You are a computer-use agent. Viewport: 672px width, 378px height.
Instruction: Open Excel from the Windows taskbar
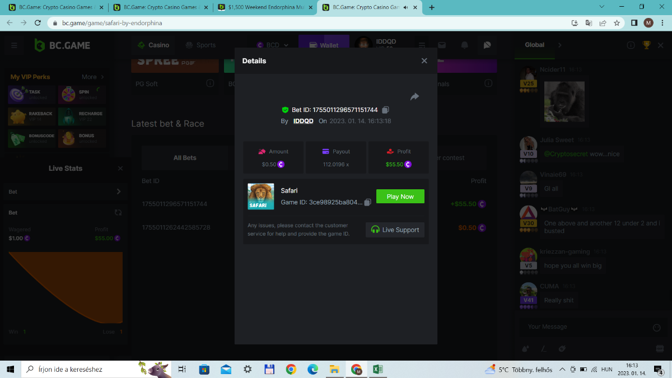(377, 369)
